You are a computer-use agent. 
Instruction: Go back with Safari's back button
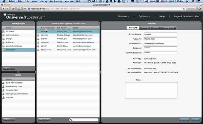coord(3,9)
